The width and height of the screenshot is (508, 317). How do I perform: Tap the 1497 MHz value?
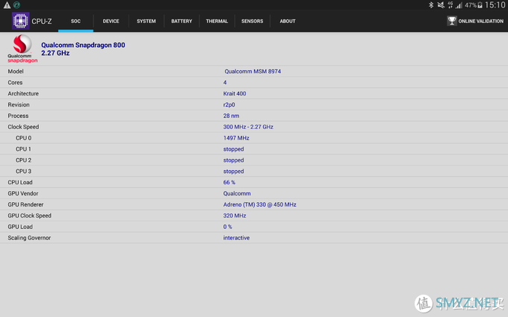pos(236,138)
